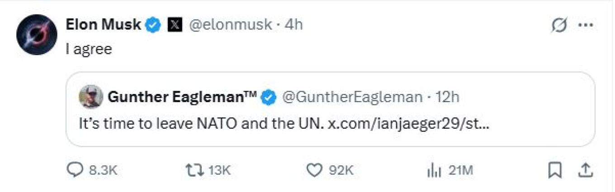This screenshot has width=615, height=192.
Task: Click the reply speech bubble icon
Action: [x=74, y=170]
